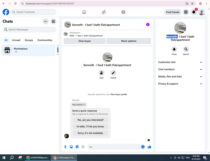Open Chats options three-dot menu
This screenshot has width=210, height=161.
[45, 21]
